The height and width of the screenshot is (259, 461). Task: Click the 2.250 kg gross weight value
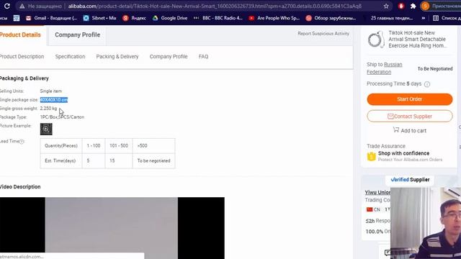(48, 109)
